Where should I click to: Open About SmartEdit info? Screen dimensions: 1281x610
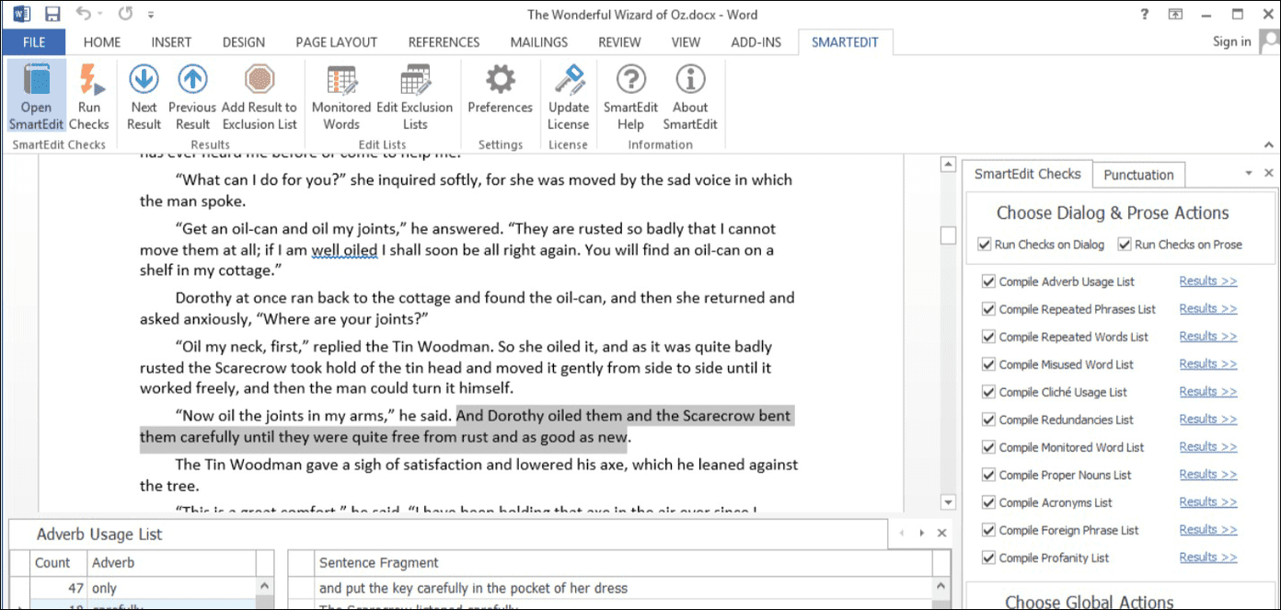click(x=690, y=97)
